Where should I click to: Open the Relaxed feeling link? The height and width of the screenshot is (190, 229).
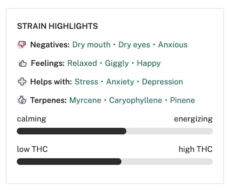click(82, 63)
